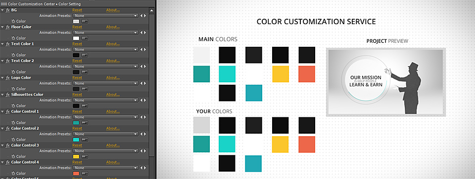The width and height of the screenshot is (475, 179).
Task: Open About for Silhouettes Color effect
Action: click(113, 95)
